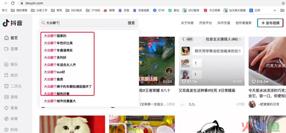Viewport: 286px width, 133px height.
Task: Click the 搜索 button
Action: coord(131,23)
